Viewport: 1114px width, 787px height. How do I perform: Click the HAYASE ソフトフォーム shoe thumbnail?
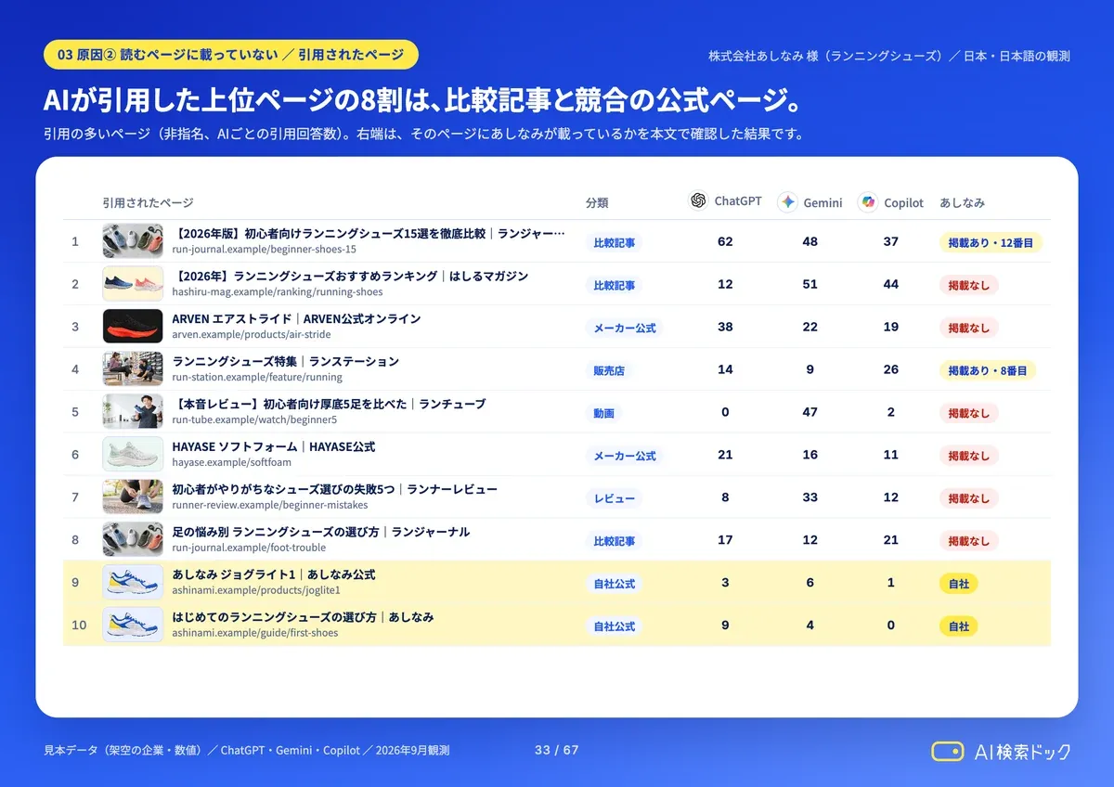pyautogui.click(x=133, y=455)
